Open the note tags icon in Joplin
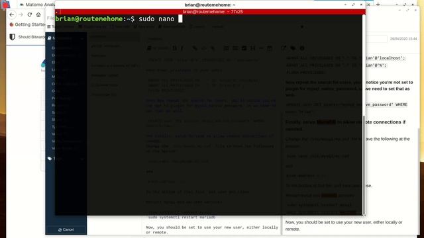The width and height of the screenshot is (424, 238). tap(293, 48)
